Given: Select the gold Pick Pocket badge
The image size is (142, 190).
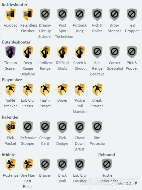Looking at the screenshot, I should click(10, 127).
